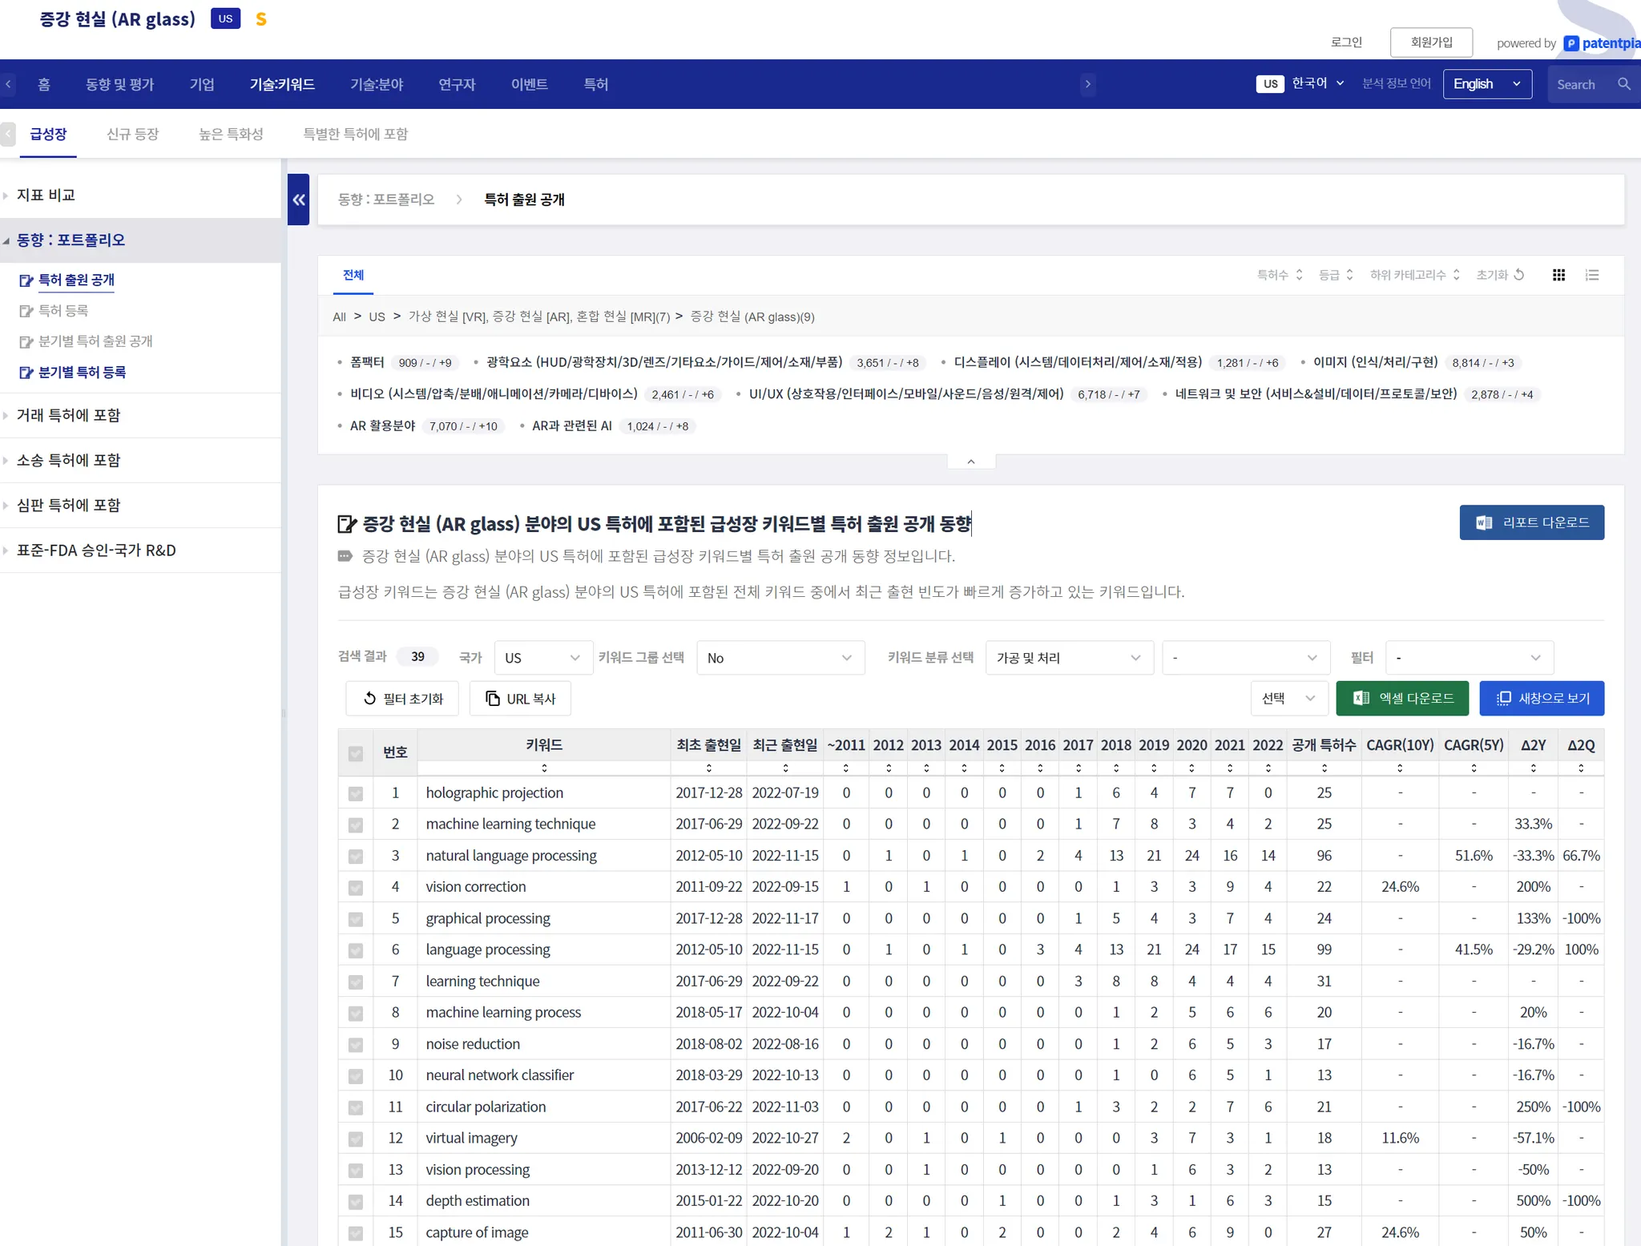The image size is (1641, 1246).
Task: Collapse category panel with up chevron
Action: (x=970, y=462)
